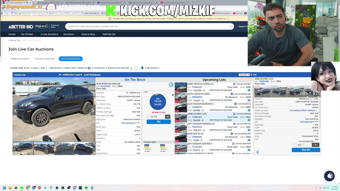
Task: Open the Sell My Car page
Action: click(109, 34)
